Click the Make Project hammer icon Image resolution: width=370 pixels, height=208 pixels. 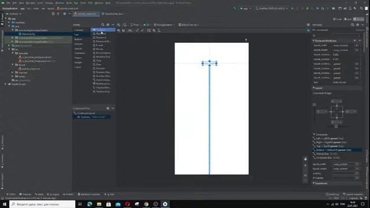click(x=235, y=9)
